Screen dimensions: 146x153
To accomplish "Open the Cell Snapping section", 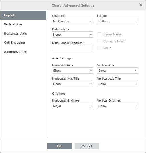I will coord(23,43).
